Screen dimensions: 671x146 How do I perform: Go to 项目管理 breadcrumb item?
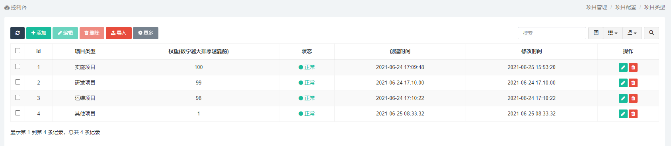597,7
